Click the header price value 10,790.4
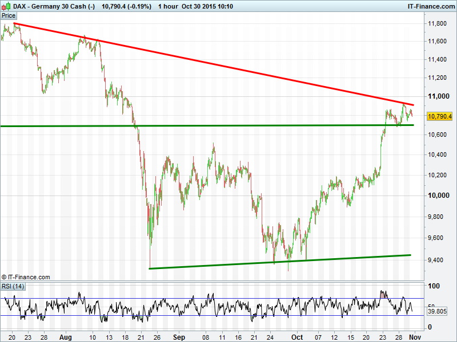The image size is (457, 342). pos(114,6)
